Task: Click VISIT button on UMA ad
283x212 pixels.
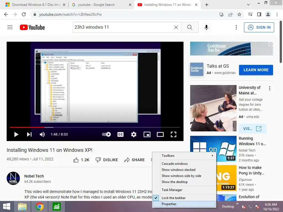Action: point(252,129)
